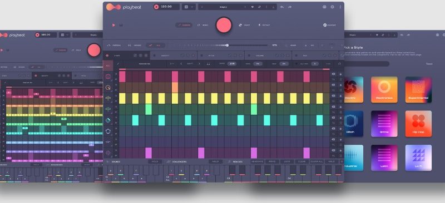
Task: Select track one kick icon in sidebar
Action: tap(108, 77)
